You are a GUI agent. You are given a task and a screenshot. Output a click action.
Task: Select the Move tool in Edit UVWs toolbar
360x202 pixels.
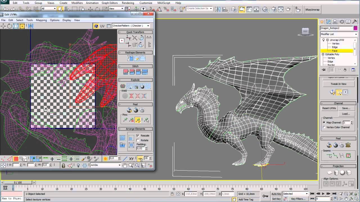[3, 26]
